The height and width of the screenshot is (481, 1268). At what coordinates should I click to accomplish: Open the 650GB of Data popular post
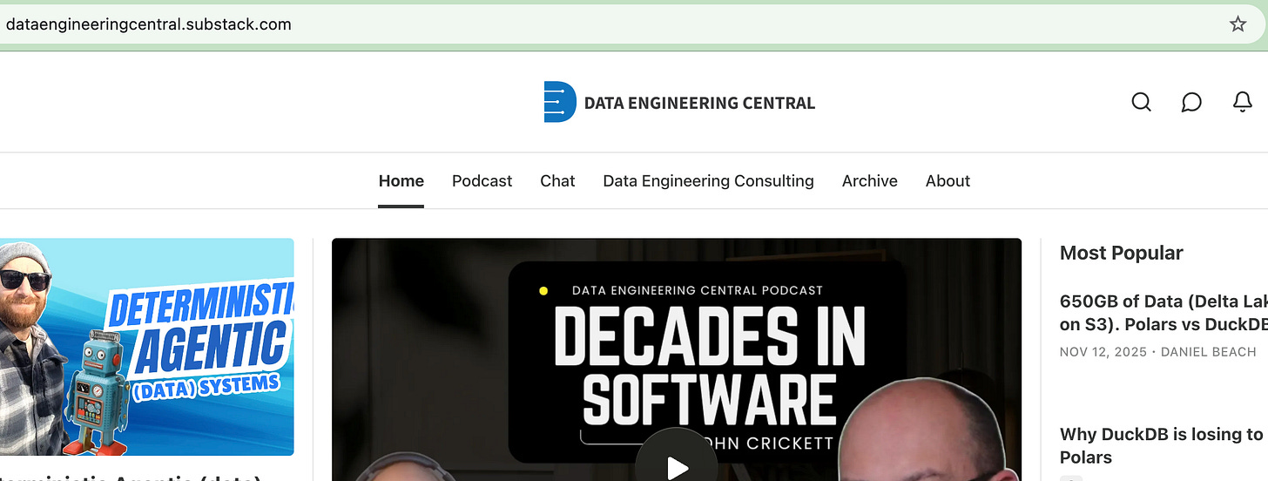pos(1163,313)
